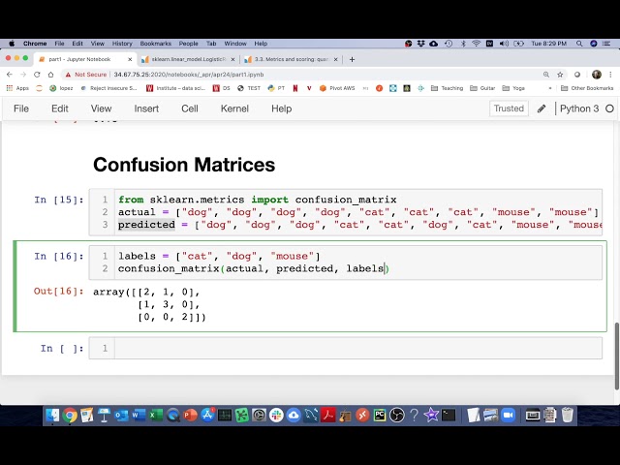Open Spotlight search in menu bar
620x465 pixels.
(x=579, y=44)
